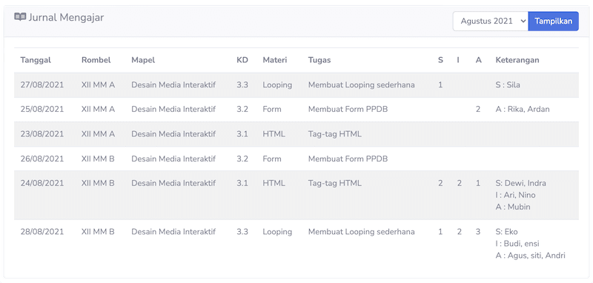This screenshot has width=593, height=283.
Task: Click Desain Media Interaktif in the 26/08/2021 row
Action: (x=173, y=159)
